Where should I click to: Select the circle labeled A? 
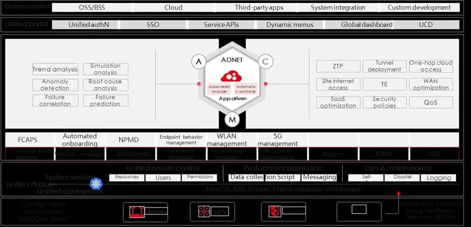[x=199, y=61]
